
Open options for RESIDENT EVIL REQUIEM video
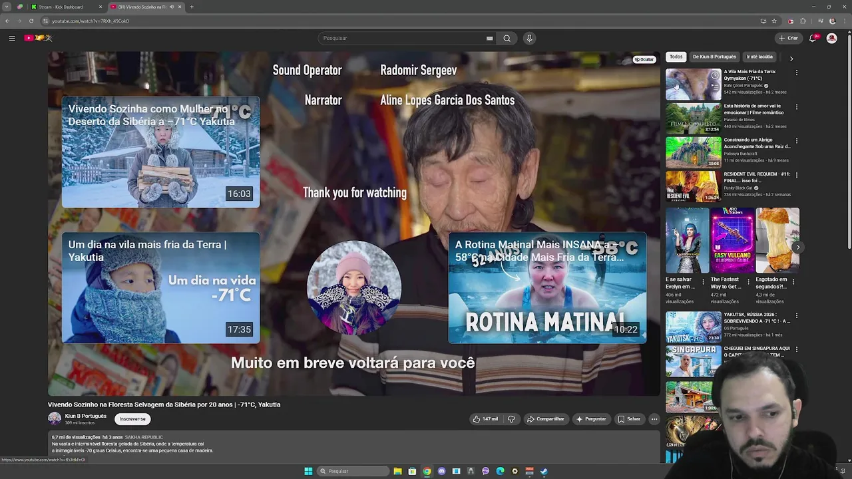797,175
